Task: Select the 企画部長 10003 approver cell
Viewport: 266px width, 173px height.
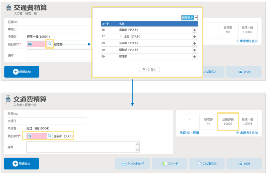Action: coord(228,122)
